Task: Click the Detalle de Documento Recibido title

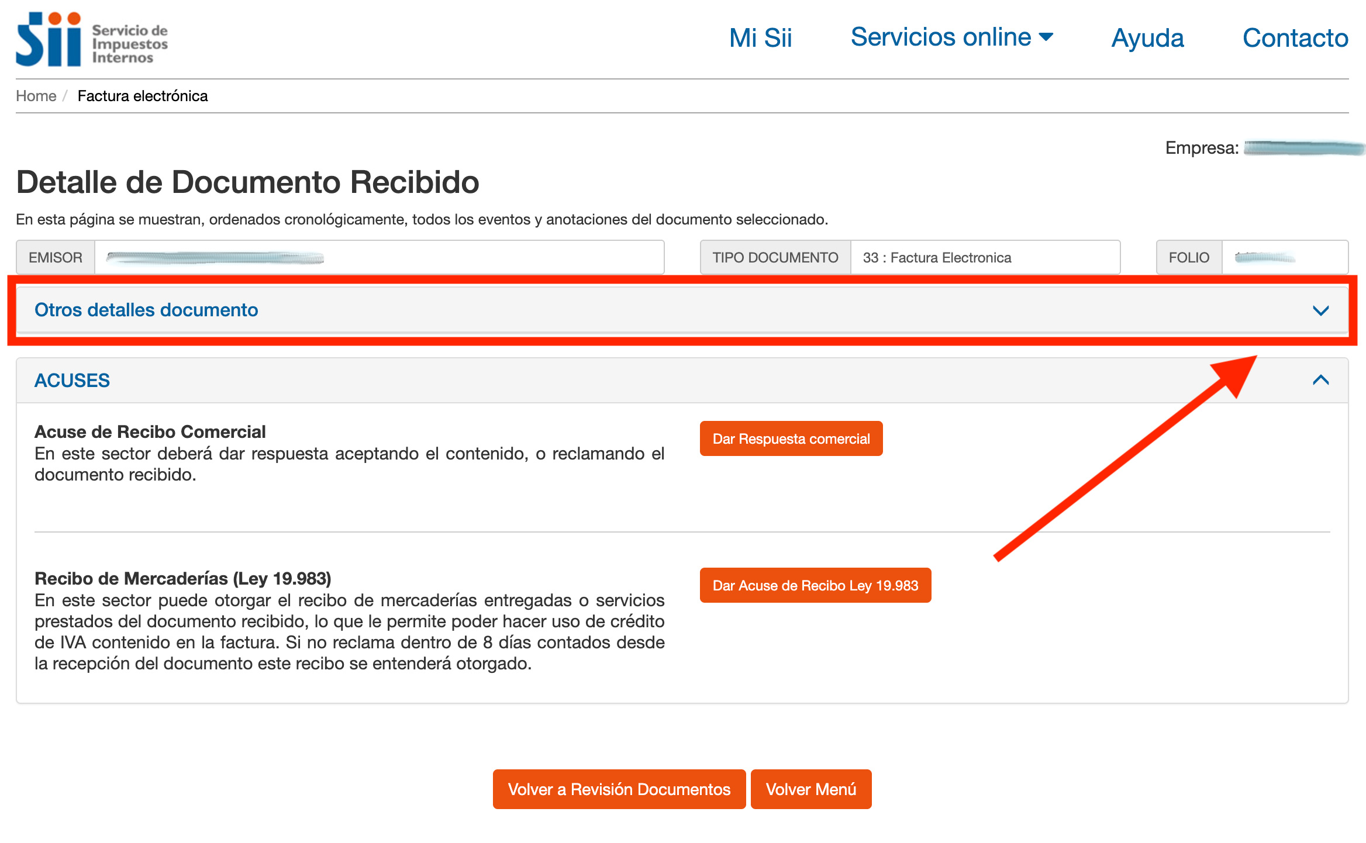Action: (x=248, y=182)
